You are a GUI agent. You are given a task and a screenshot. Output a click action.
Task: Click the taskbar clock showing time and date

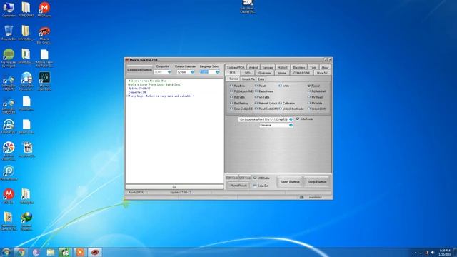tap(445, 252)
